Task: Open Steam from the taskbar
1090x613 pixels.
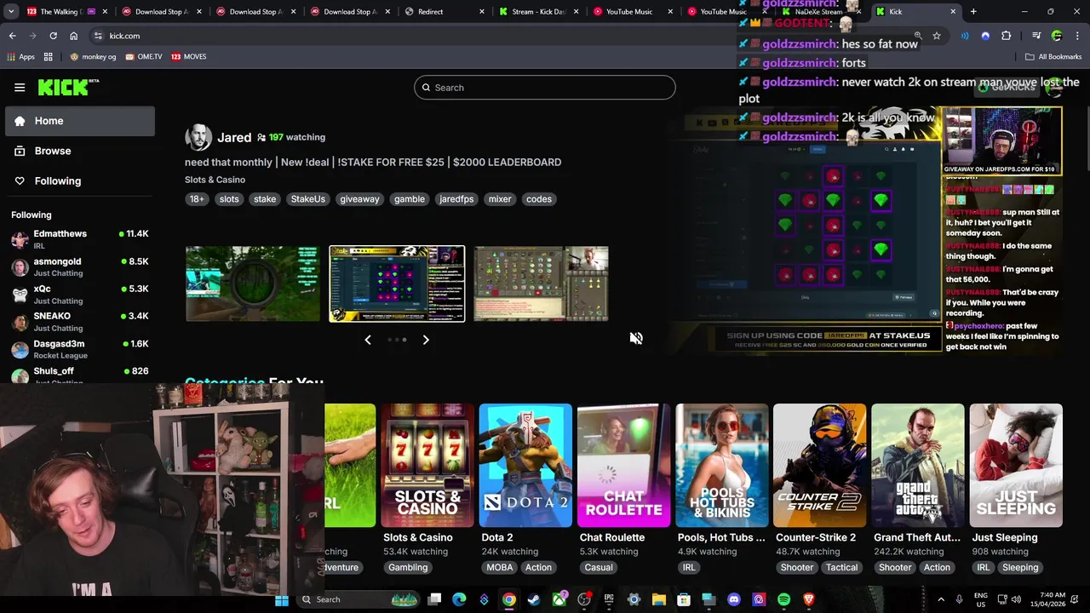Action: [534, 599]
